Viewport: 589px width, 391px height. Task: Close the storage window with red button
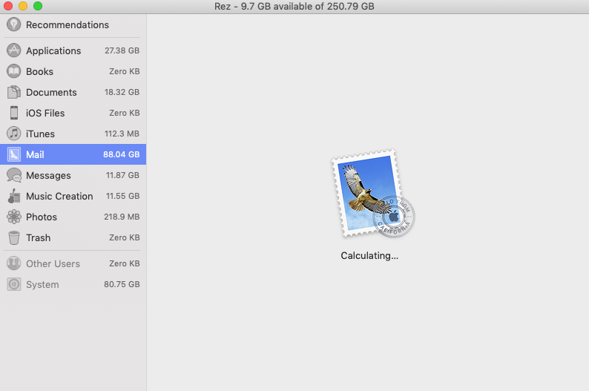(x=8, y=6)
